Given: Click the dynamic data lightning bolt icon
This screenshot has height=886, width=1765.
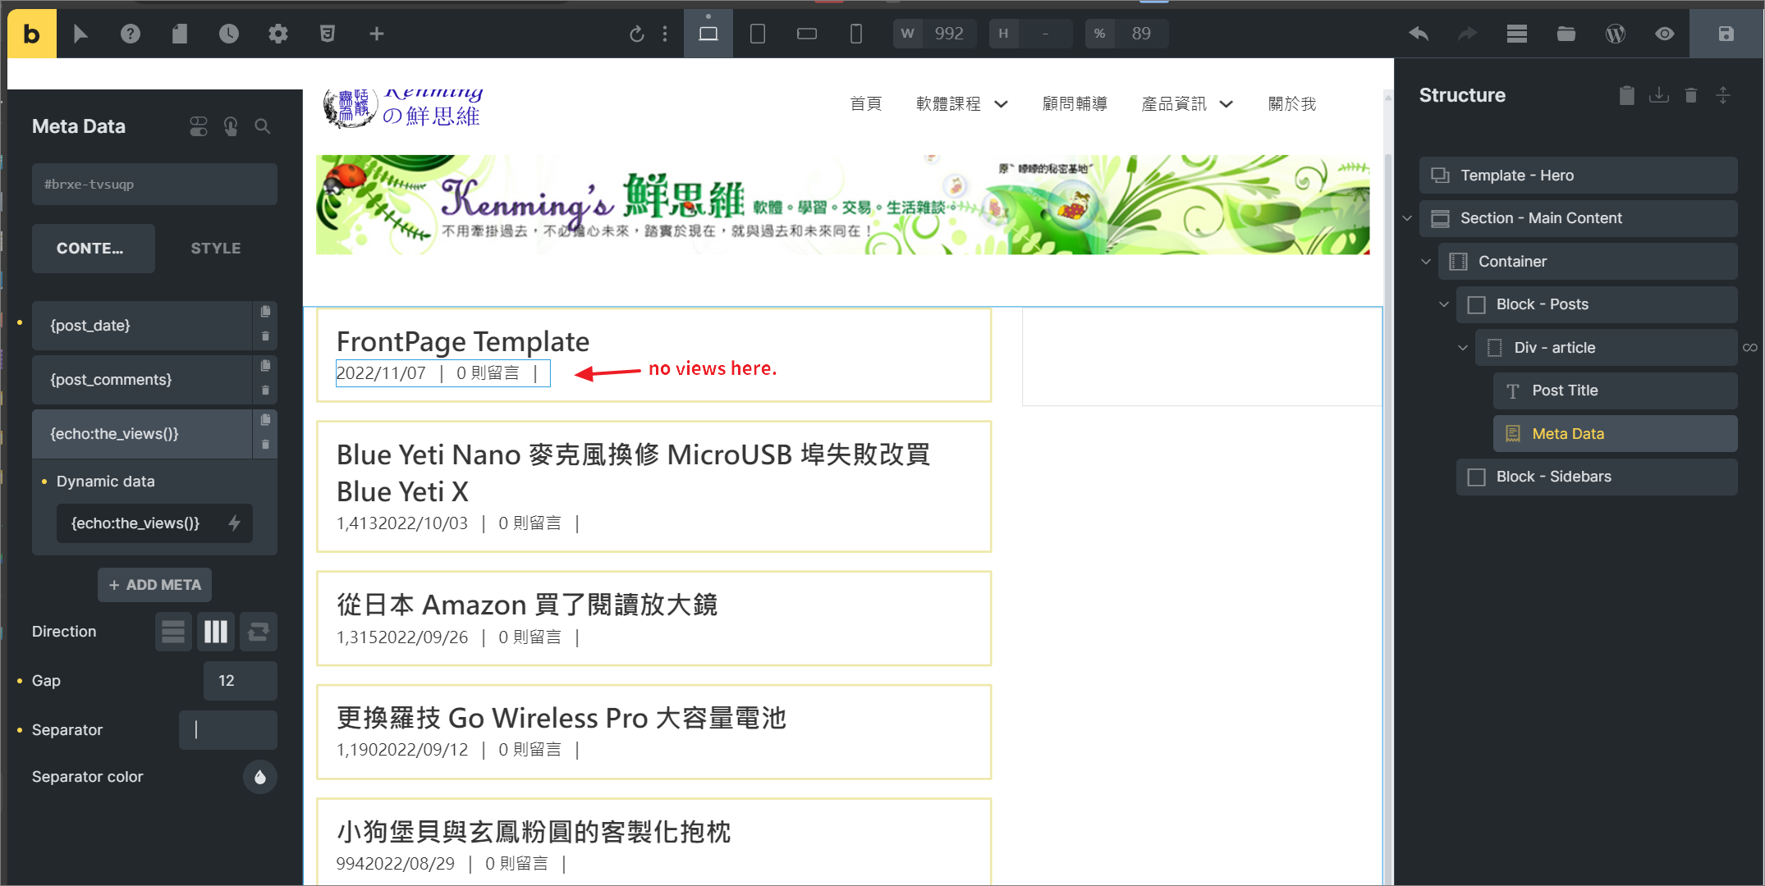Looking at the screenshot, I should (x=235, y=523).
